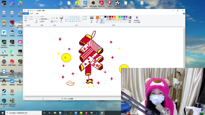
Task: Click the canvas vertical scrollbar up arrow
Action: [x=184, y=28]
